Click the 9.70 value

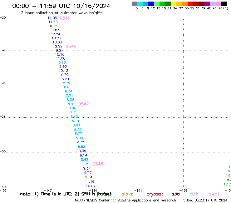65,75
